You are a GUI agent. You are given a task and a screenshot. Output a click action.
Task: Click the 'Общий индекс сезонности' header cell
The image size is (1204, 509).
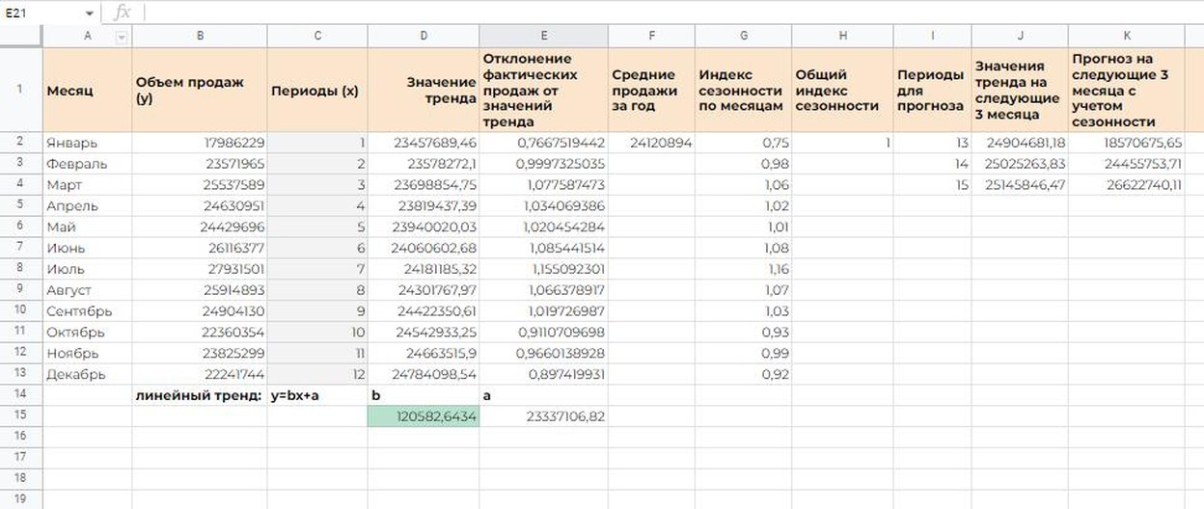[x=842, y=90]
